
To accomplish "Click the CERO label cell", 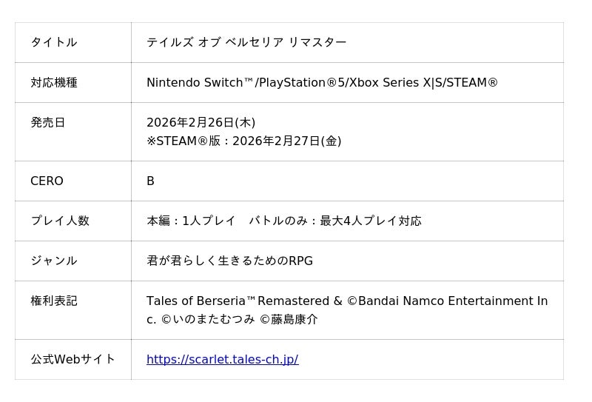I will [47, 181].
